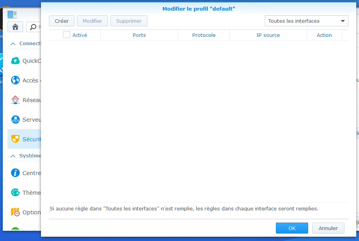This screenshot has width=359, height=241.
Task: Open the Thème palette icon
Action: click(x=15, y=192)
